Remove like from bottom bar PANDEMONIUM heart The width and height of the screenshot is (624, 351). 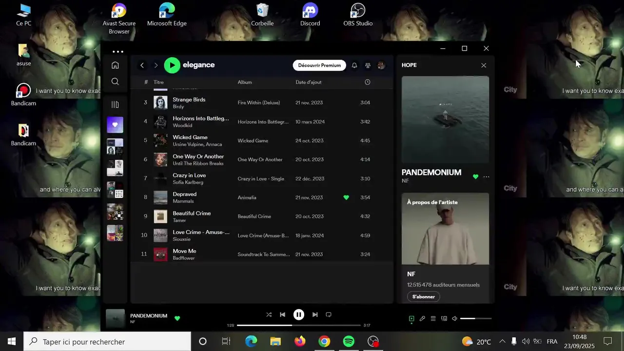coord(177,318)
